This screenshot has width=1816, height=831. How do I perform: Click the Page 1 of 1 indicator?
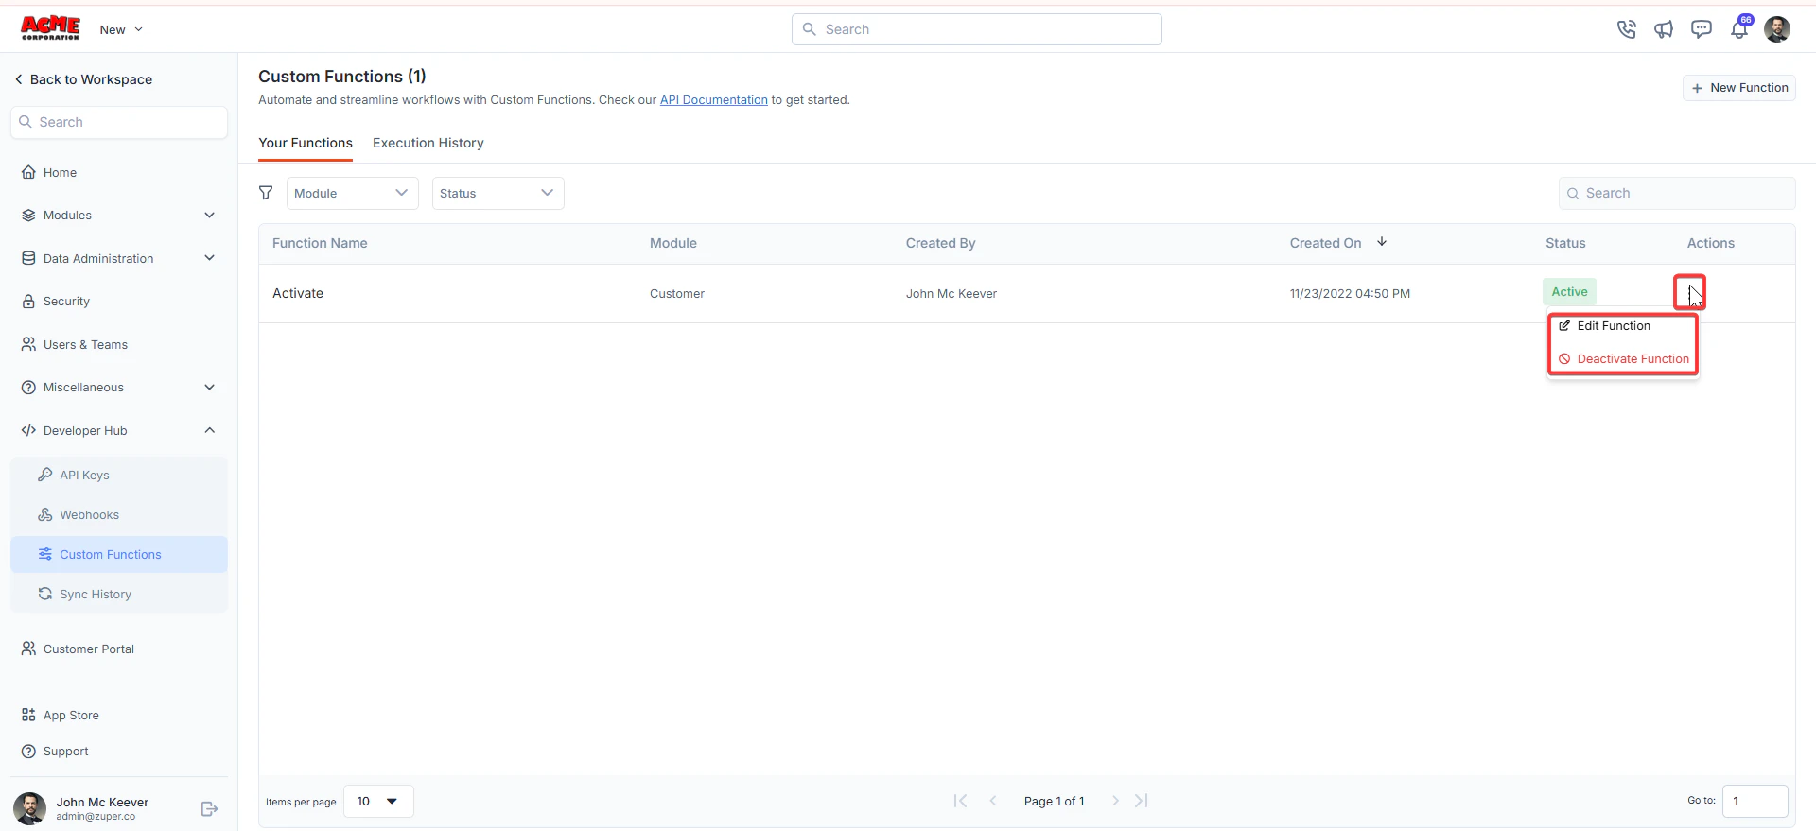1054,802
